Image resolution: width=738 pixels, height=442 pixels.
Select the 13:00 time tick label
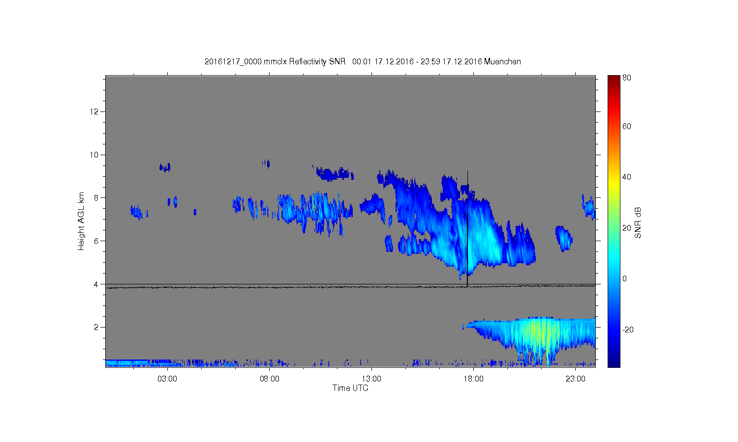pyautogui.click(x=371, y=379)
